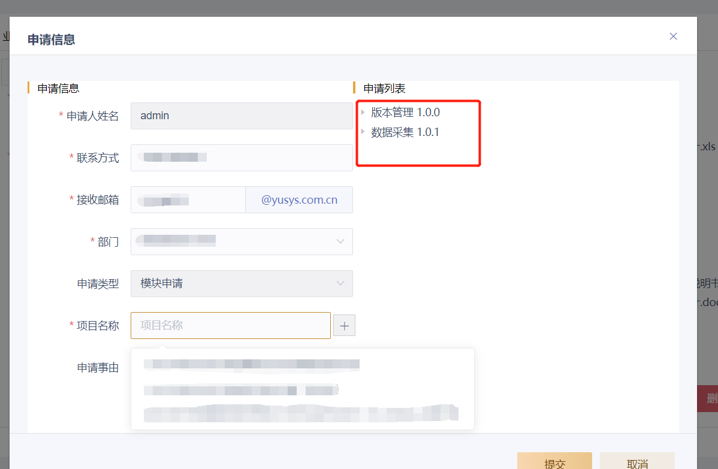Image resolution: width=718 pixels, height=469 pixels.
Task: Click the 接收邮箱 input box
Action: point(188,200)
